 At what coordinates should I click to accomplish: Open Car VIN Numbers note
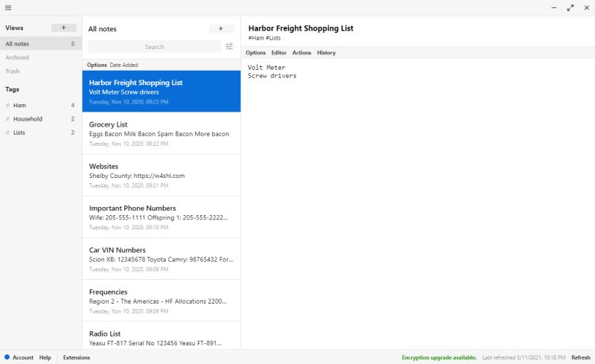pyautogui.click(x=161, y=259)
